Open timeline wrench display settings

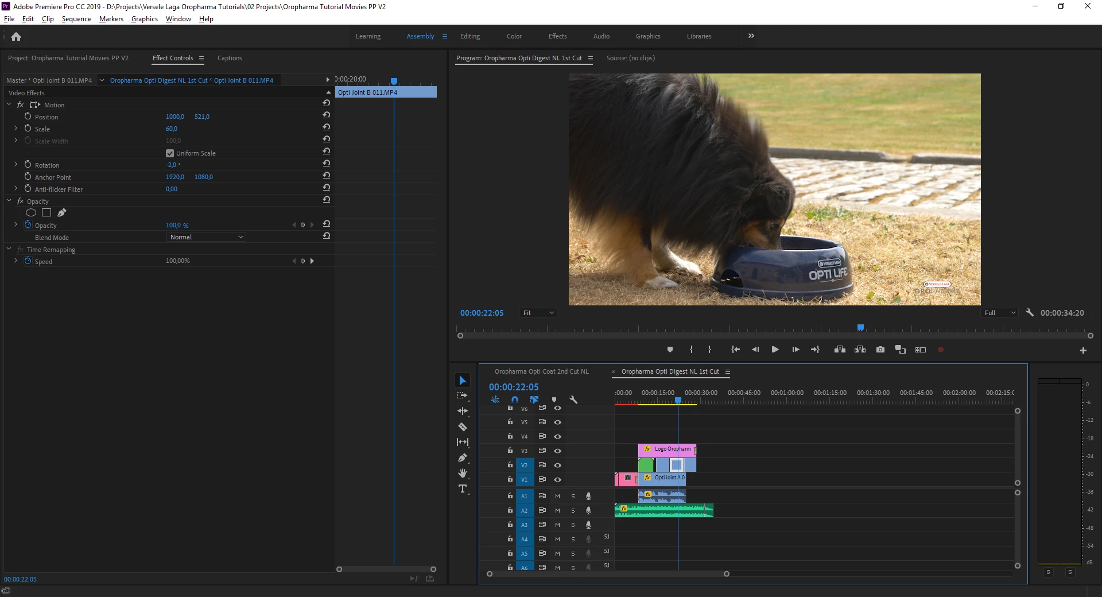click(573, 400)
